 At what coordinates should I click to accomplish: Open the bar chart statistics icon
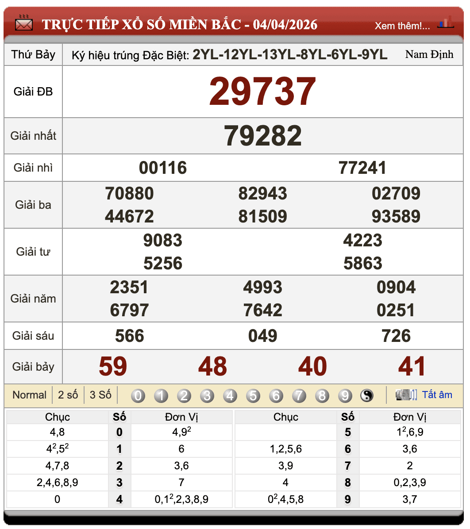pyautogui.click(x=446, y=22)
